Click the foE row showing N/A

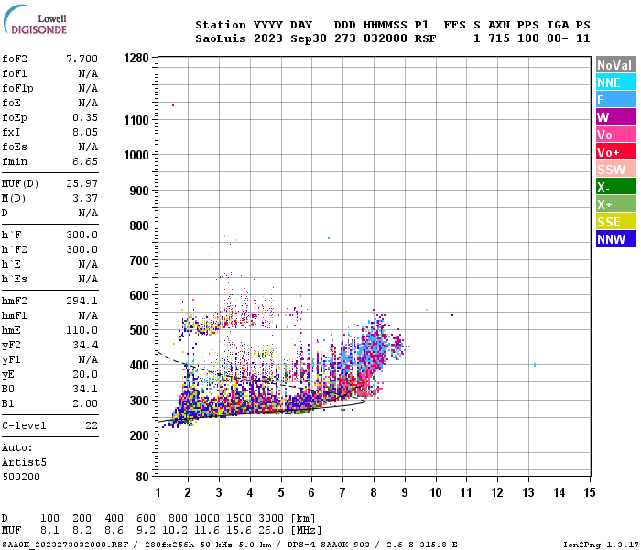click(x=49, y=103)
